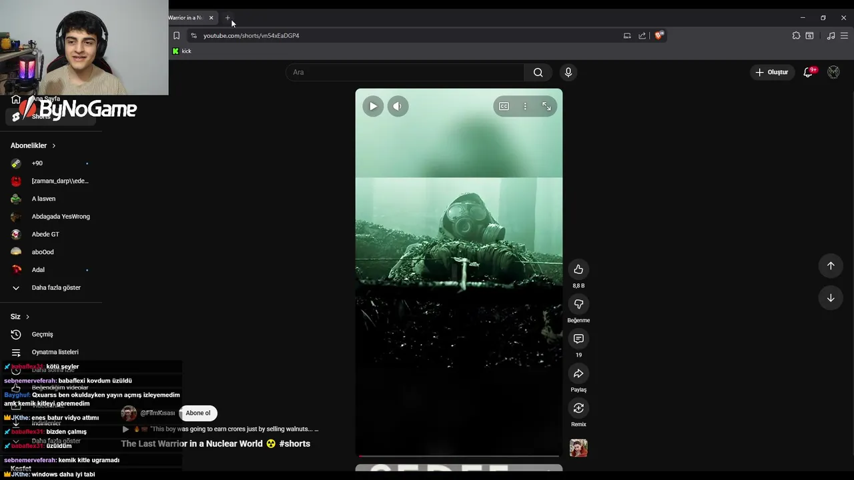Select the Warrior in a N... browser tab
This screenshot has width=854, height=480.
click(185, 18)
